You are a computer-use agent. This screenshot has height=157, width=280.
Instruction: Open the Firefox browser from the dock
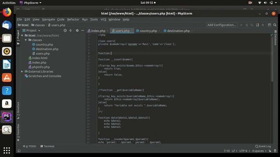pyautogui.click(x=7, y=12)
